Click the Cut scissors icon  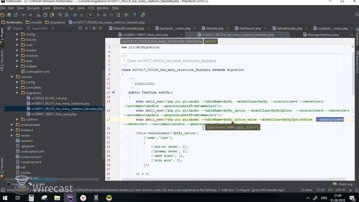click(39, 15)
